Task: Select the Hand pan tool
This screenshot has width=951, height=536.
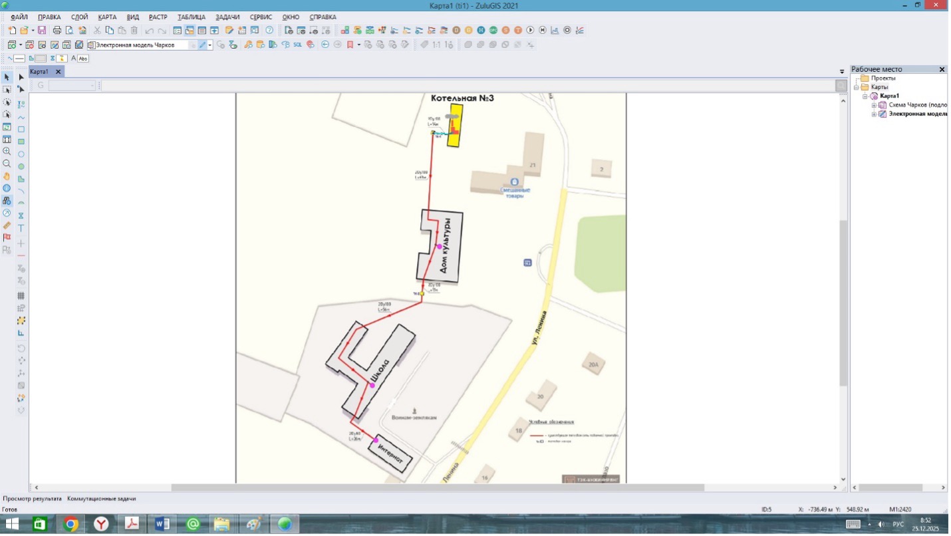Action: point(7,176)
